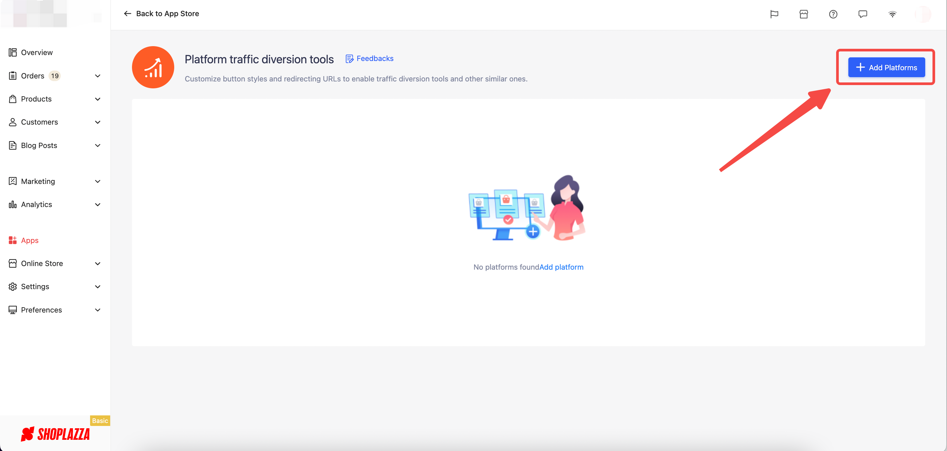This screenshot has width=947, height=451.
Task: Click the Blog Posts document icon
Action: pos(13,145)
